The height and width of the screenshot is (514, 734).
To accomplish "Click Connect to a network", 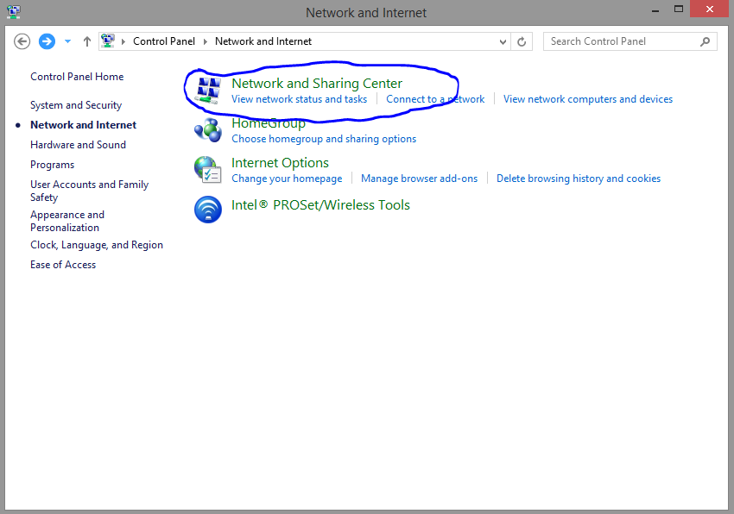I will point(435,99).
